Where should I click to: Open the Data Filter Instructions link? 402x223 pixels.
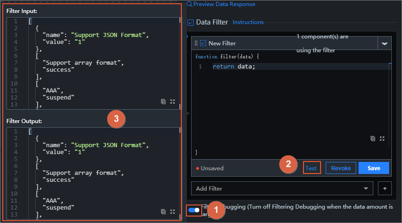point(248,22)
